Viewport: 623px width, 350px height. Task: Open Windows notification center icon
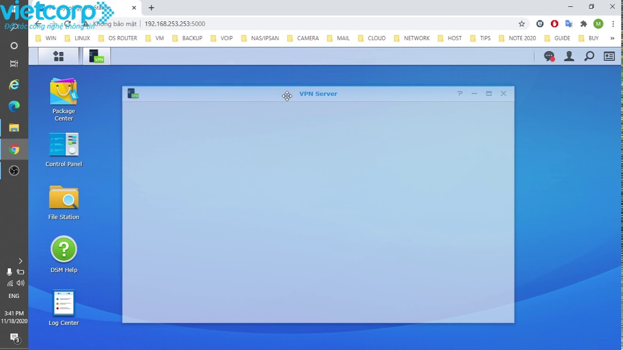(14, 337)
